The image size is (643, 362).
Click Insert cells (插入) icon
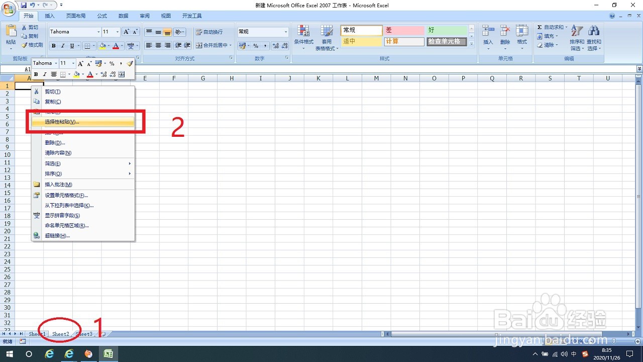[488, 30]
